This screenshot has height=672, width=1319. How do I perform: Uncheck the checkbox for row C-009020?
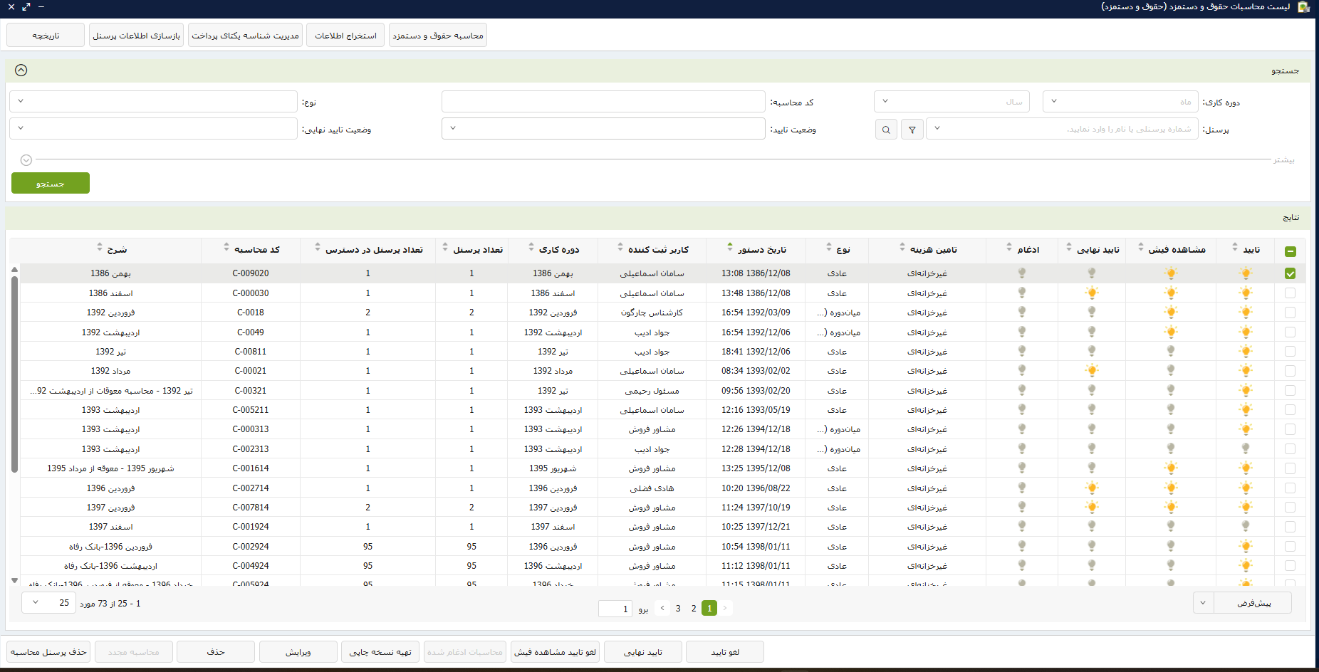[x=1290, y=273]
